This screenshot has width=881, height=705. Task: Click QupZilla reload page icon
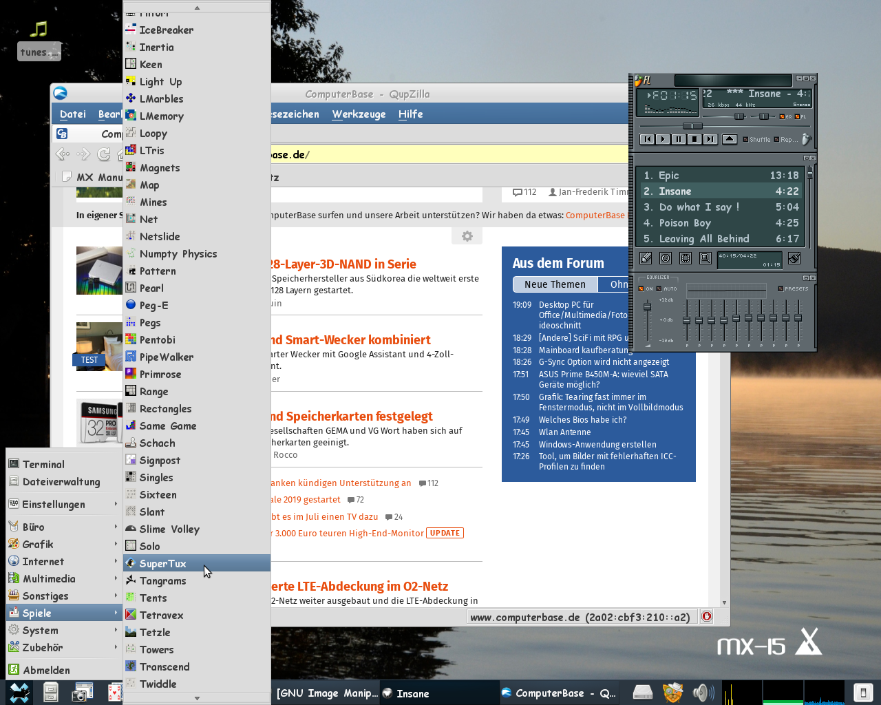[x=104, y=154]
